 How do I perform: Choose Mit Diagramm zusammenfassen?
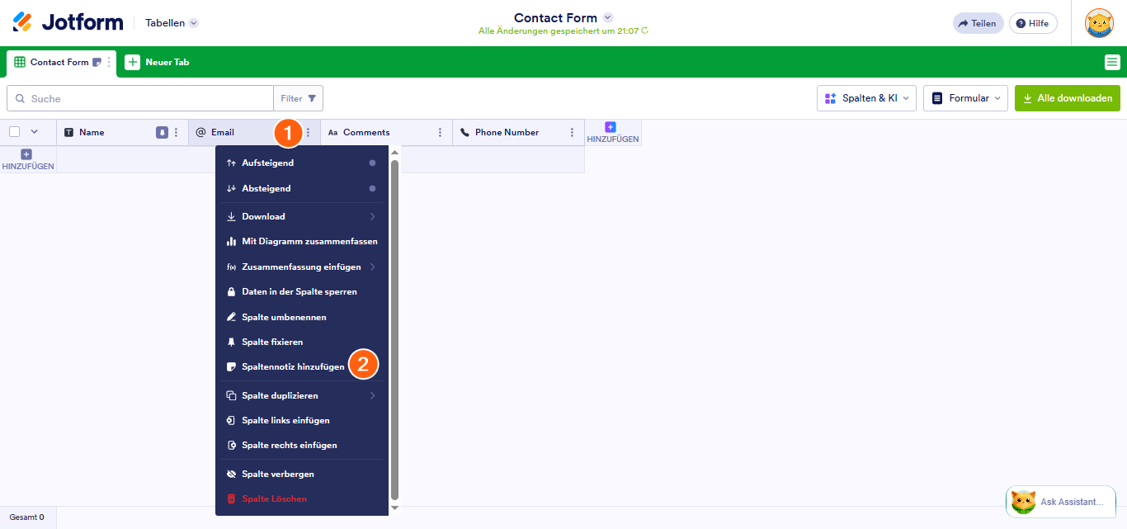301,242
